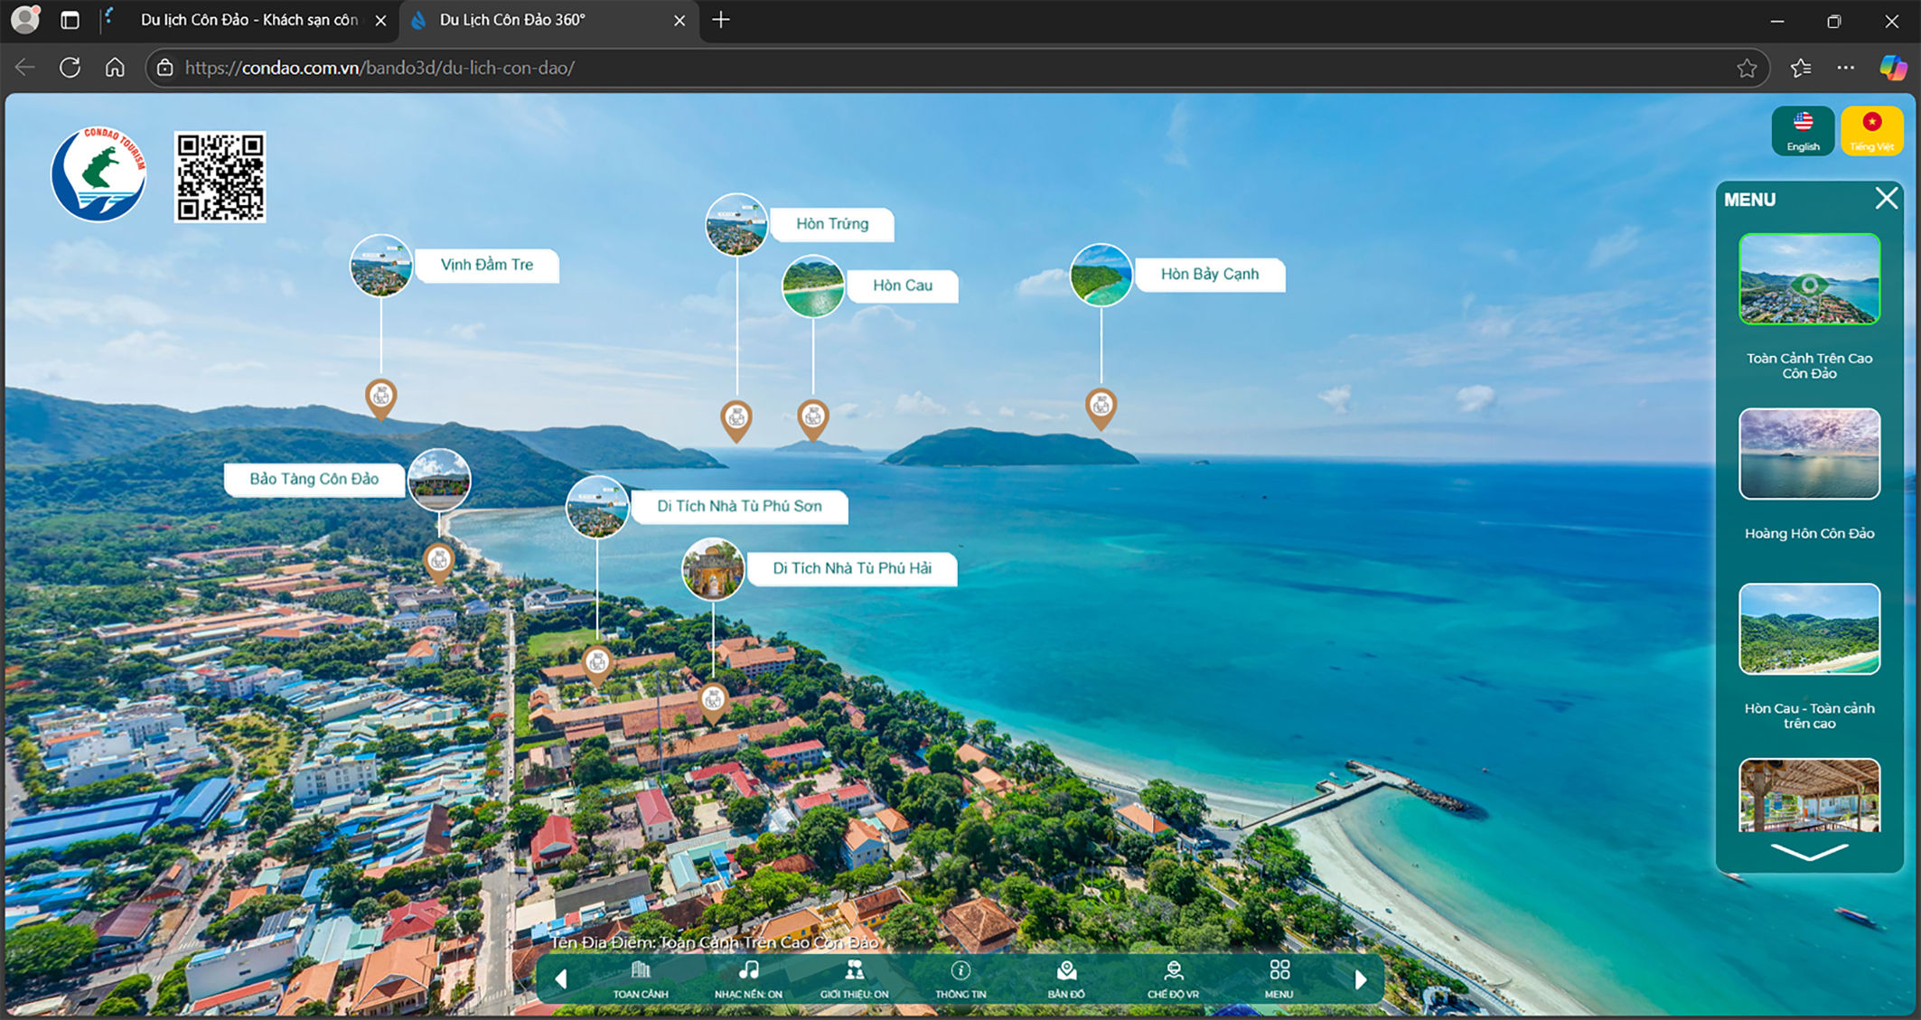Switch language to English
Screen dimensions: 1921x1020
pyautogui.click(x=1803, y=132)
